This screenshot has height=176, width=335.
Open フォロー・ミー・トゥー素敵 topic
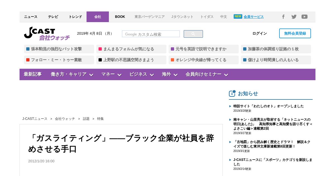[59, 60]
